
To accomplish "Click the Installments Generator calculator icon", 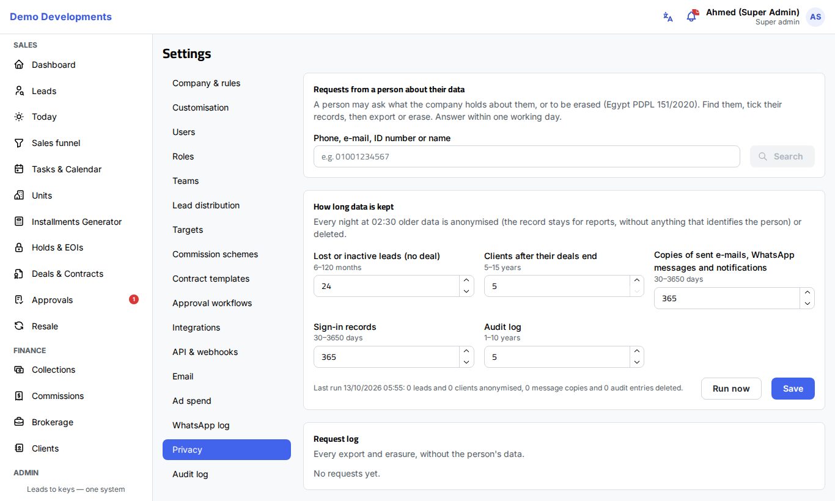I will (19, 222).
